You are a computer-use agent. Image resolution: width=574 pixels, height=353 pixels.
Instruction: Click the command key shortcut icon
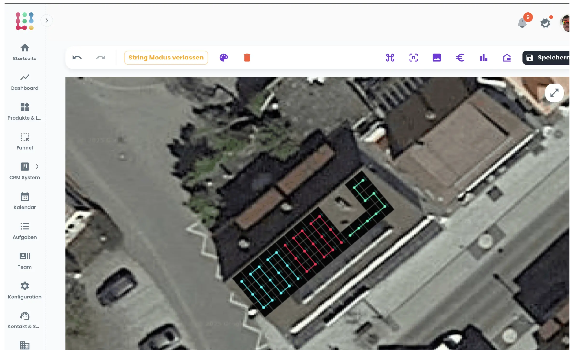point(390,58)
